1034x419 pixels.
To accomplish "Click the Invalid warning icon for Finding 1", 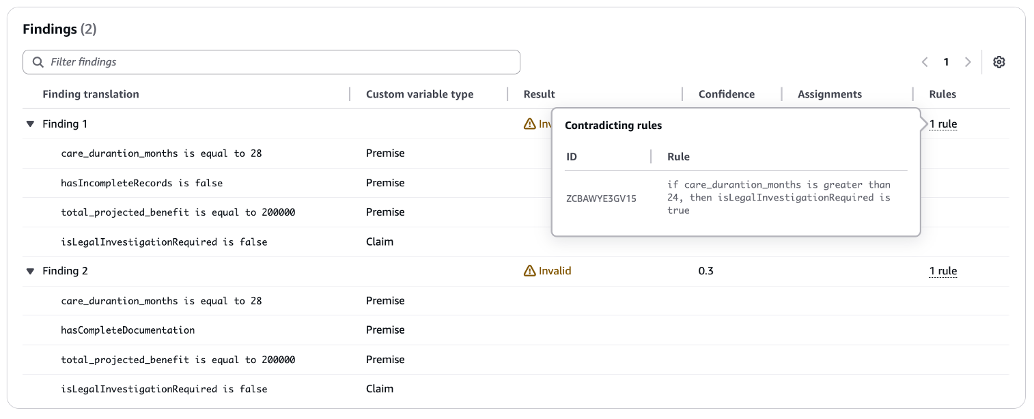I will pyautogui.click(x=529, y=124).
